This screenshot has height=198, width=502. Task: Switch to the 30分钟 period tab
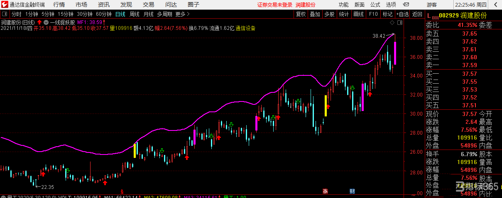pyautogui.click(x=85, y=14)
